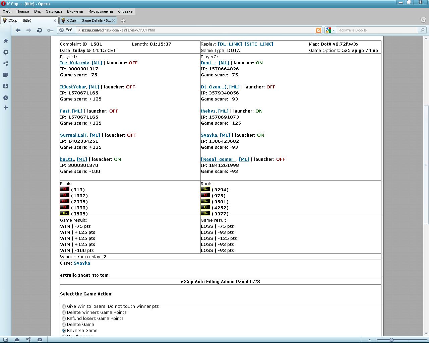Click the plus icon to add a panel
Viewport: 429px width, 343px height.
point(6,108)
